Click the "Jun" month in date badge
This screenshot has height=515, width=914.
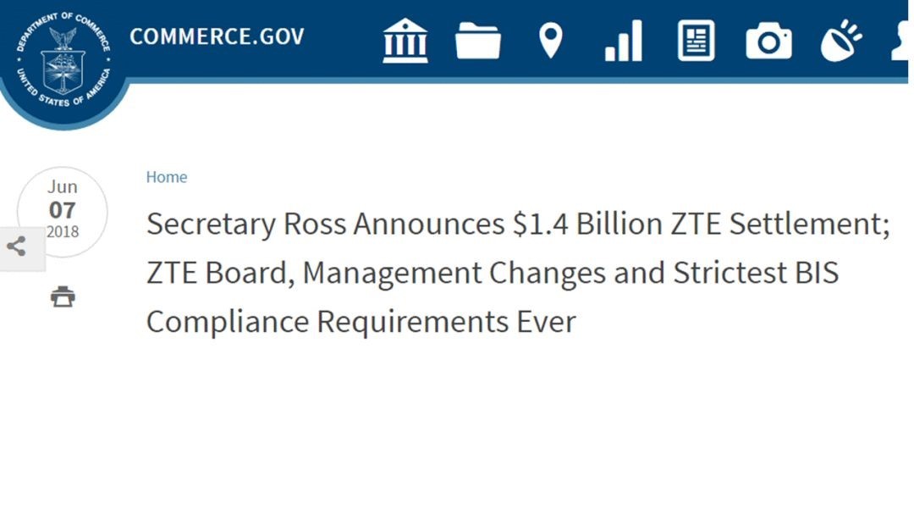point(62,186)
